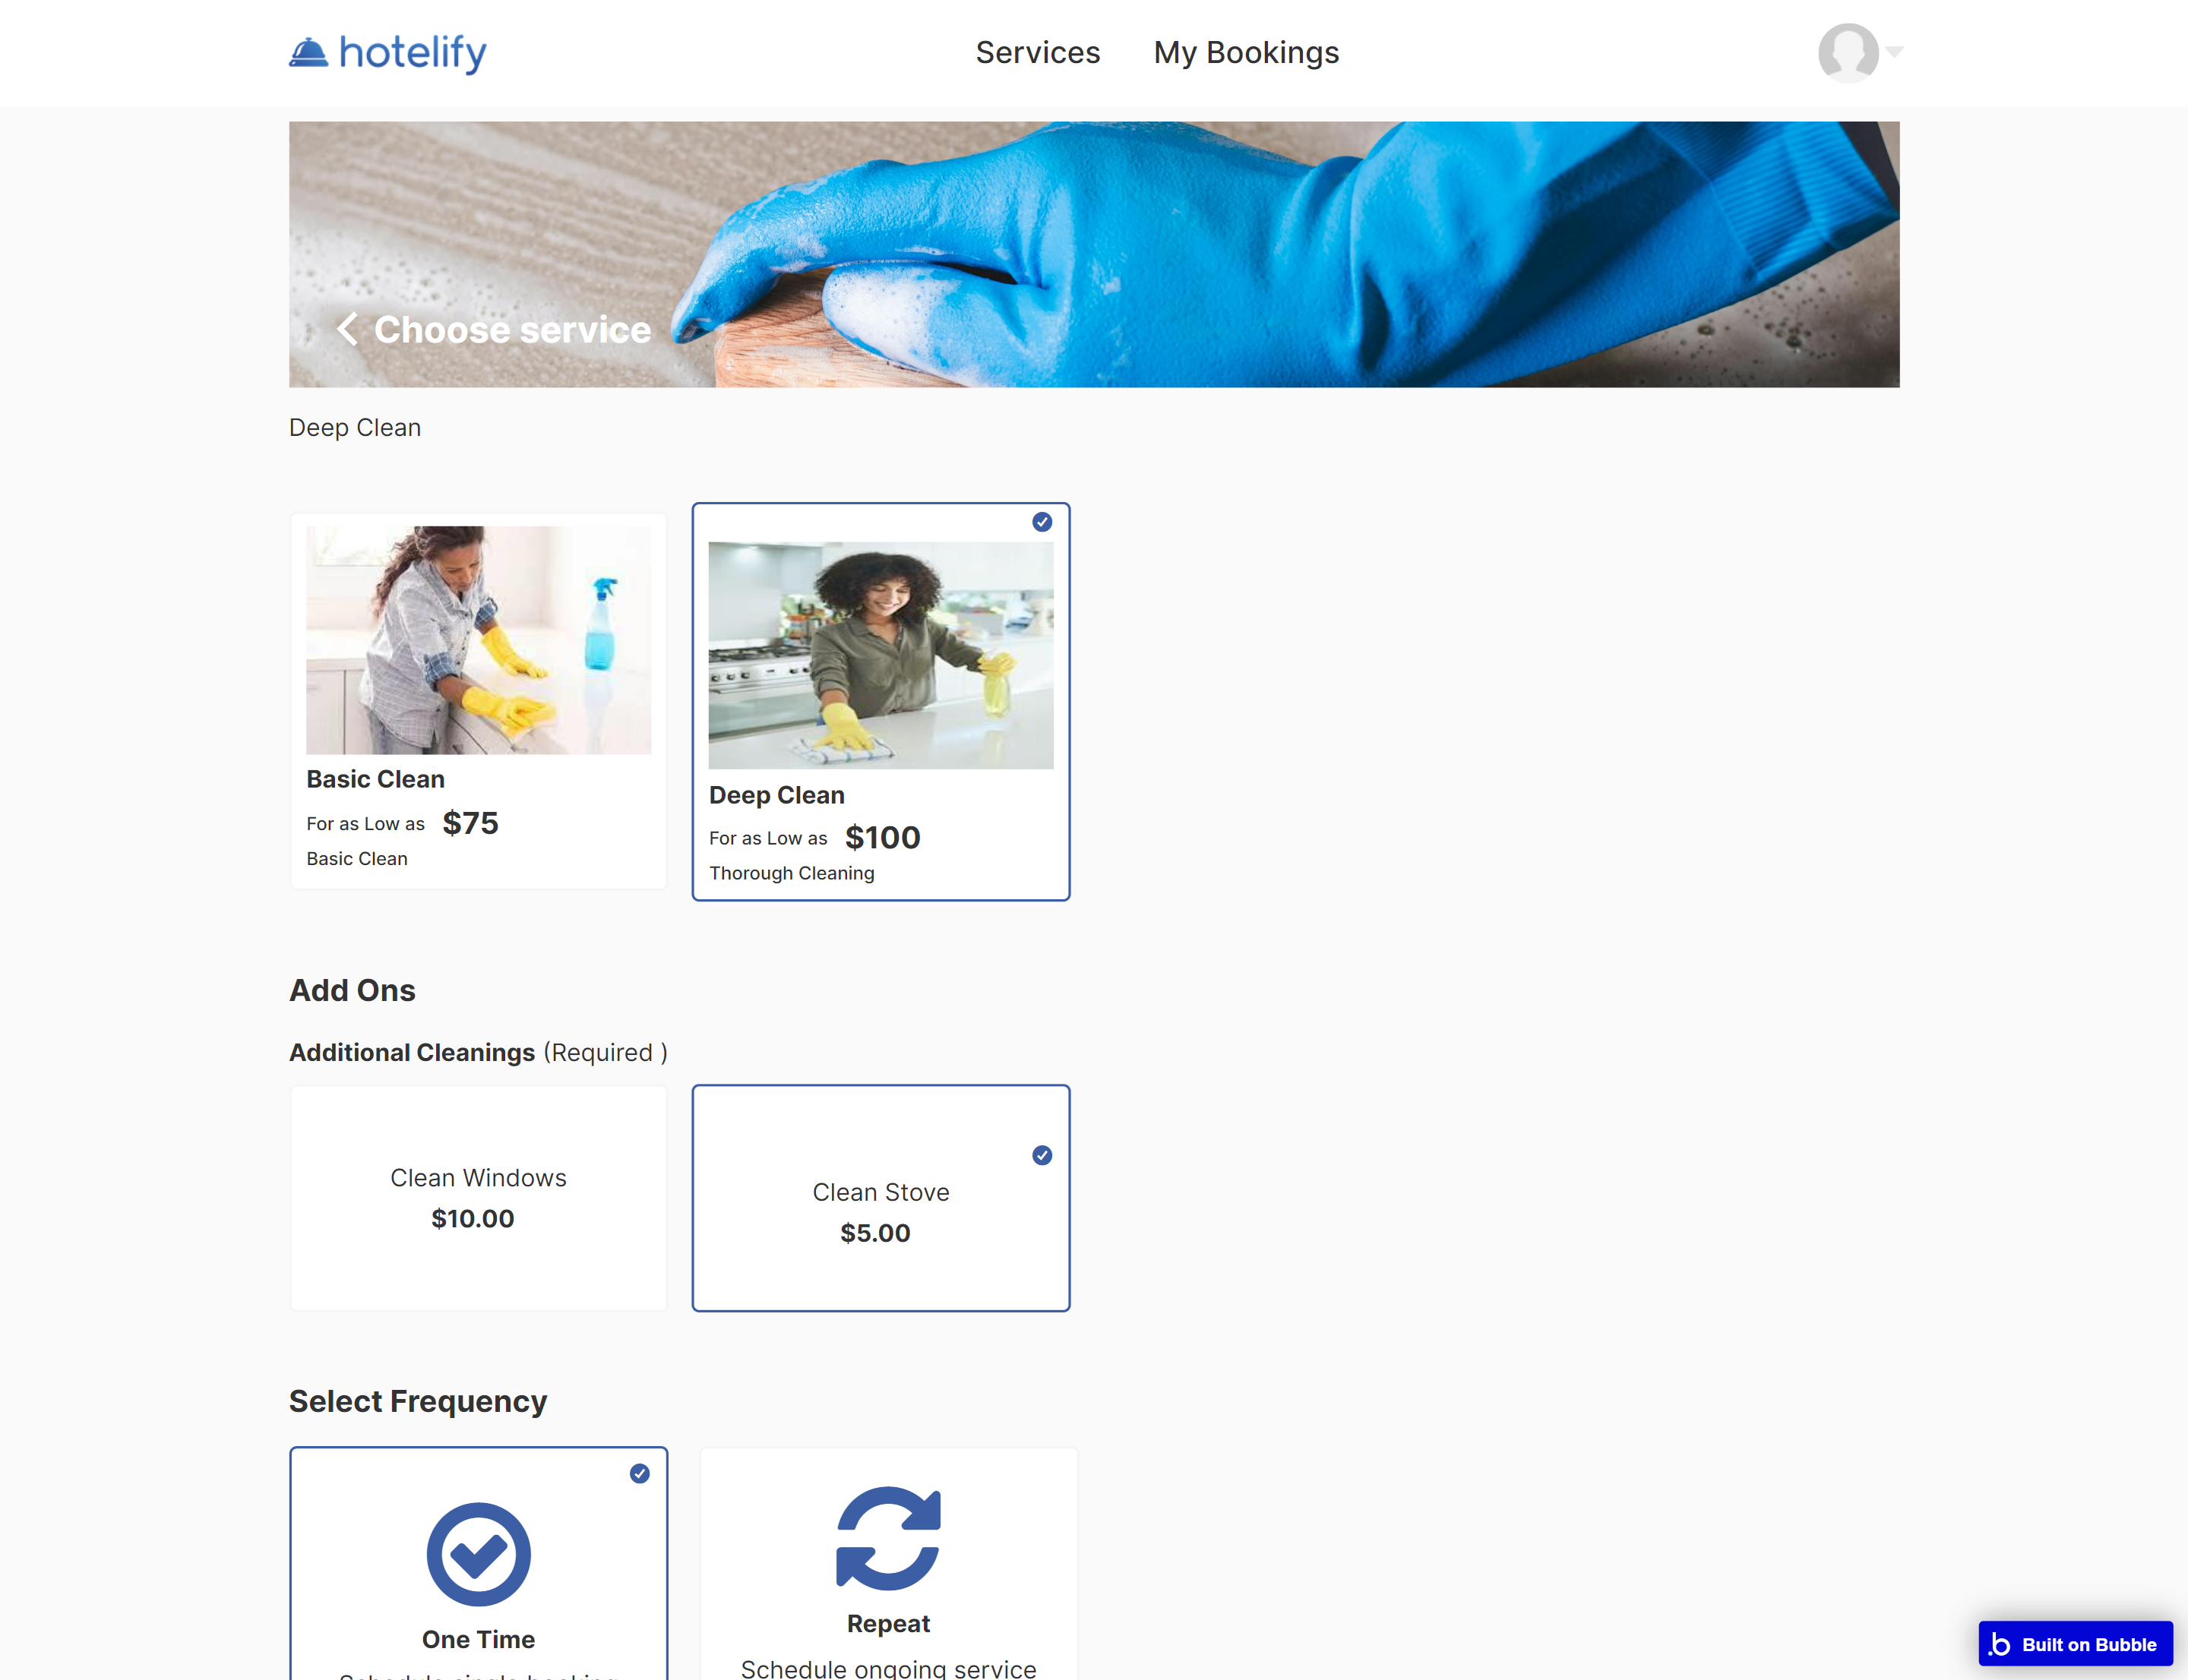The height and width of the screenshot is (1680, 2188).
Task: Click the hotelify bell logo icon
Action: point(308,52)
